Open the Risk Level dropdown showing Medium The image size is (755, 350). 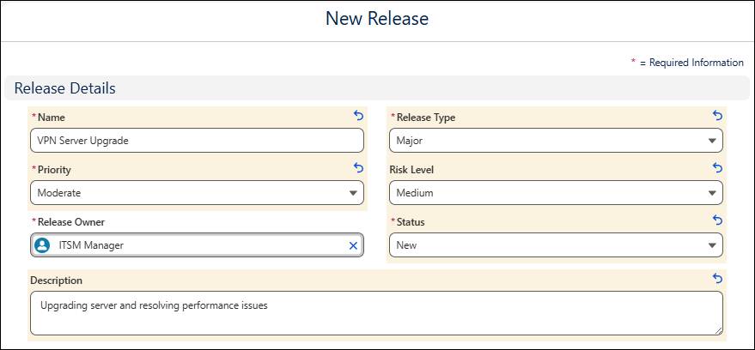pyautogui.click(x=556, y=193)
